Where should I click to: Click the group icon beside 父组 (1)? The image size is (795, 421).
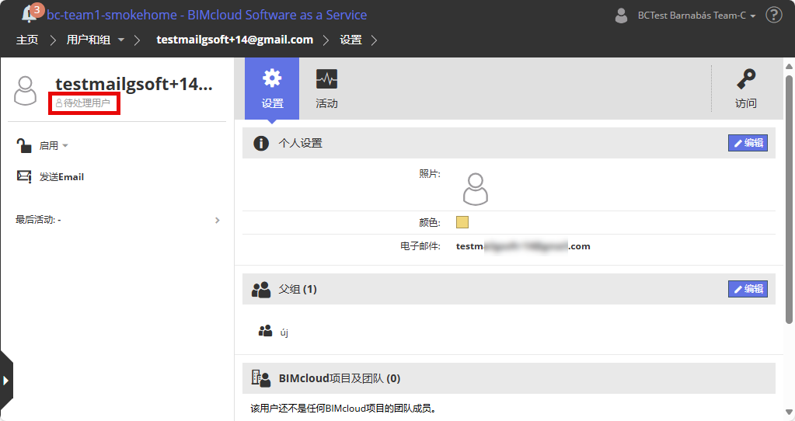pyautogui.click(x=261, y=290)
